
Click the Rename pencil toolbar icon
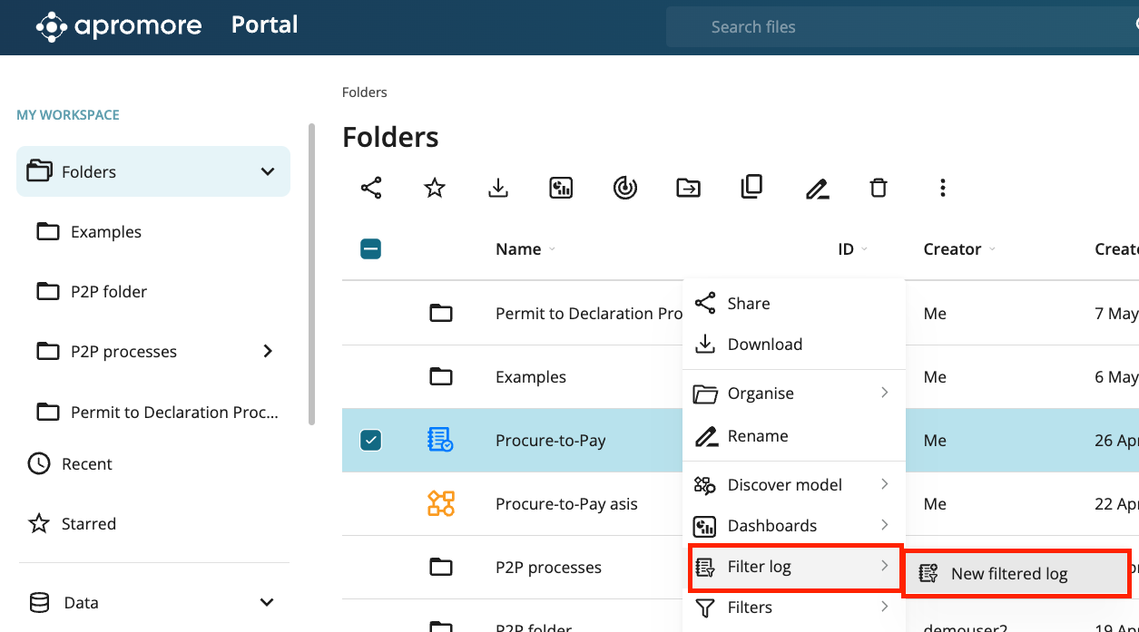(x=817, y=188)
